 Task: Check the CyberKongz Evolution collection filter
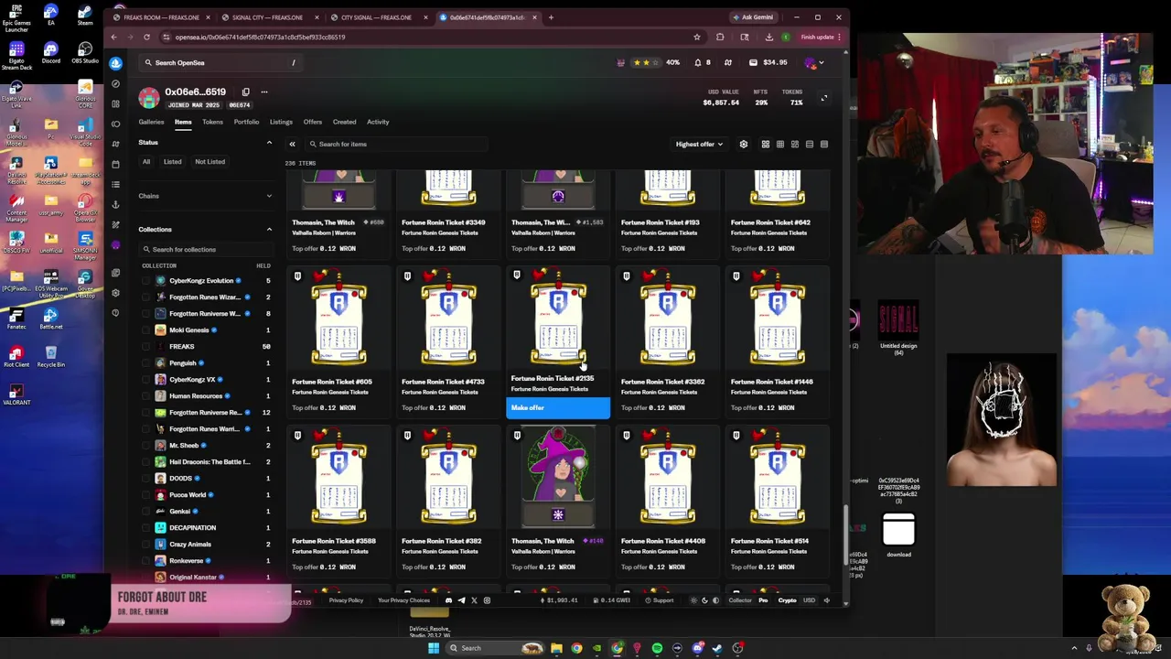pyautogui.click(x=146, y=281)
